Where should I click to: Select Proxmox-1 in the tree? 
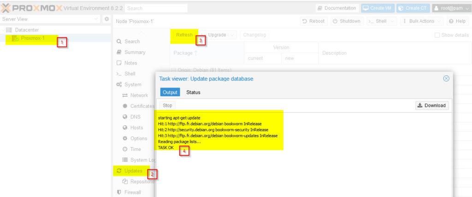click(33, 38)
